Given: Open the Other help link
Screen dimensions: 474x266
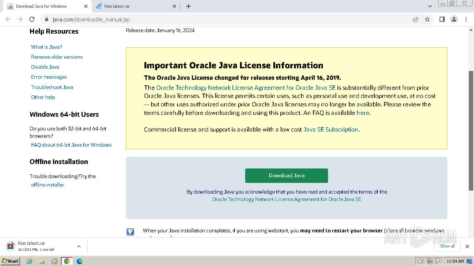Looking at the screenshot, I should coord(43,97).
